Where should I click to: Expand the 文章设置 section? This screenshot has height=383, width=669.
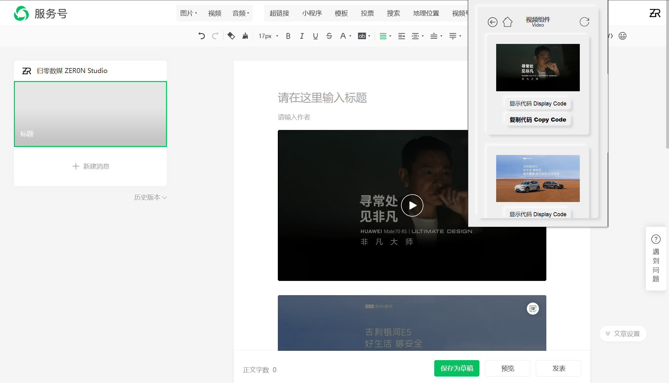click(623, 334)
